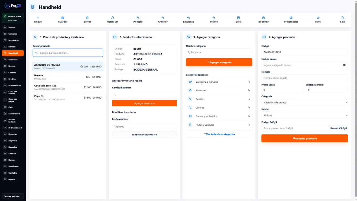This screenshot has width=357, height=201.
Task: Open Empresa in the sidebar
Action: click(13, 140)
